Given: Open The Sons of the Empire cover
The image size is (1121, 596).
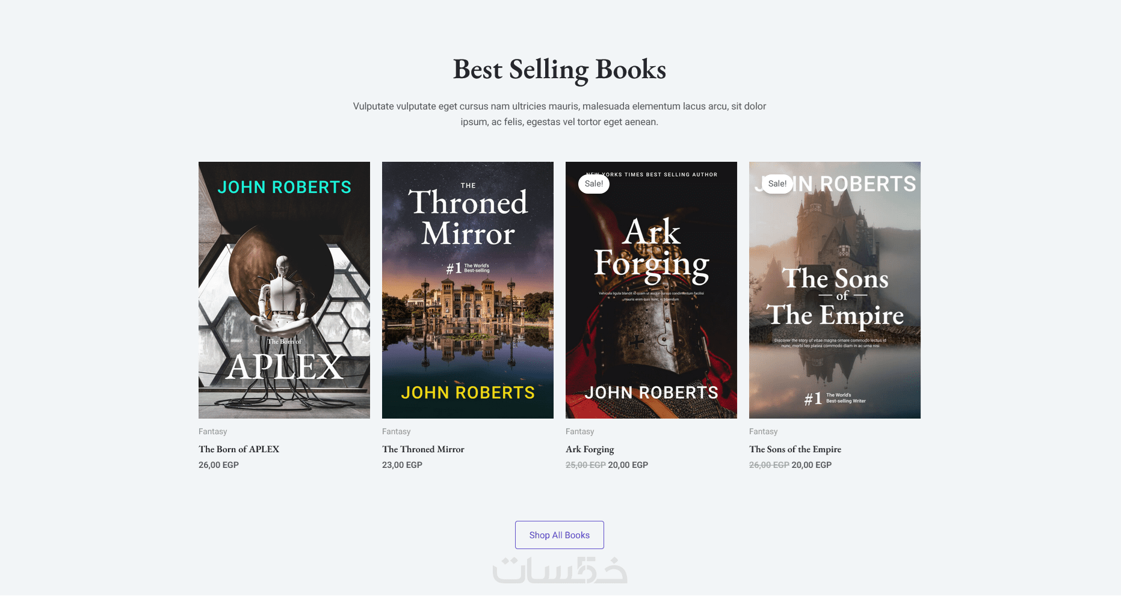Looking at the screenshot, I should 835,290.
